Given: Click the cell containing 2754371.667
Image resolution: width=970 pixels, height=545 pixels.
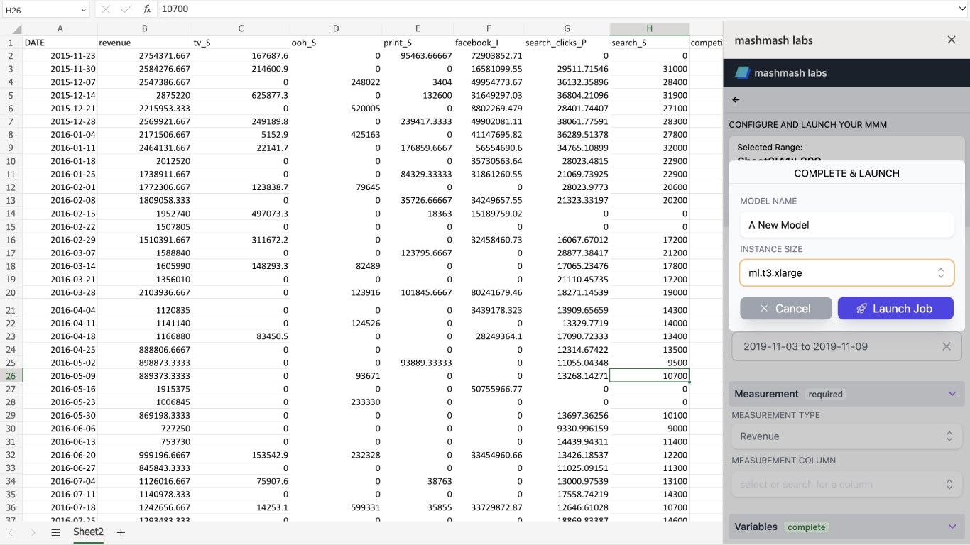Looking at the screenshot, I should point(144,55).
